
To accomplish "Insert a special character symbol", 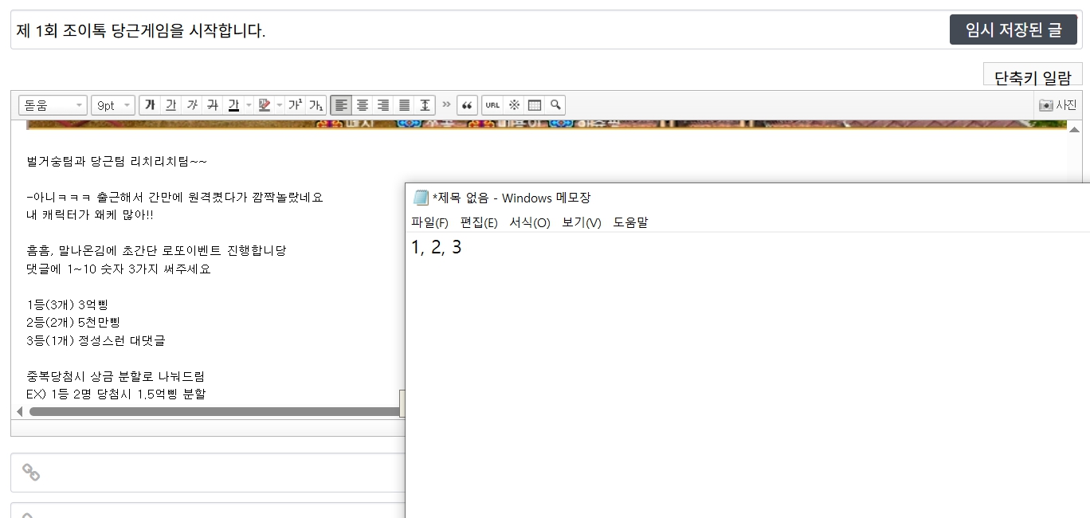I will (514, 105).
